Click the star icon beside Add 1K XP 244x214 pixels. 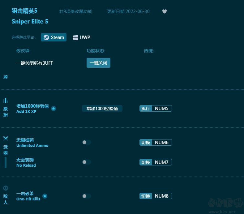point(54,109)
